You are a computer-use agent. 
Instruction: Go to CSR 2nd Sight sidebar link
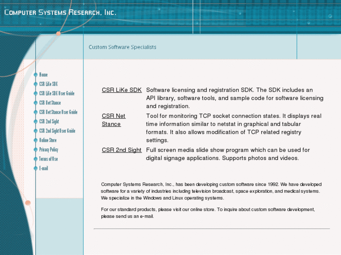click(x=49, y=121)
